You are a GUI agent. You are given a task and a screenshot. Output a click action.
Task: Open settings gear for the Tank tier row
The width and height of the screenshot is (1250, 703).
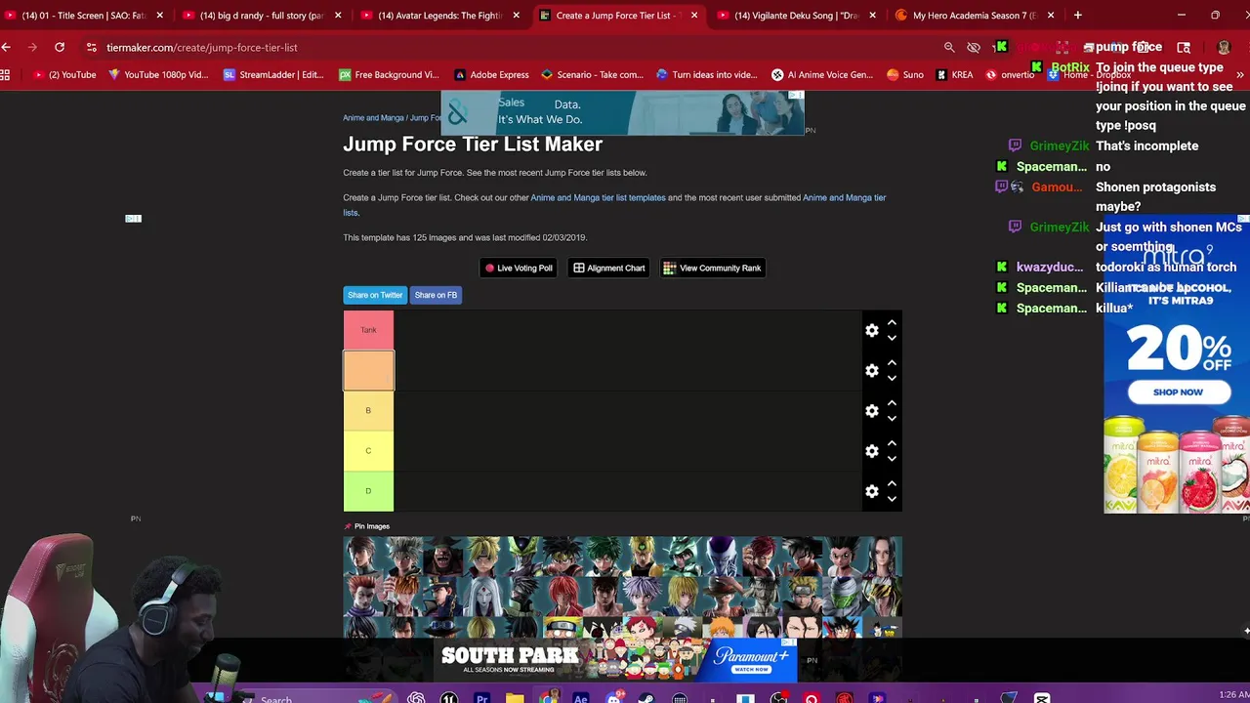[872, 331]
